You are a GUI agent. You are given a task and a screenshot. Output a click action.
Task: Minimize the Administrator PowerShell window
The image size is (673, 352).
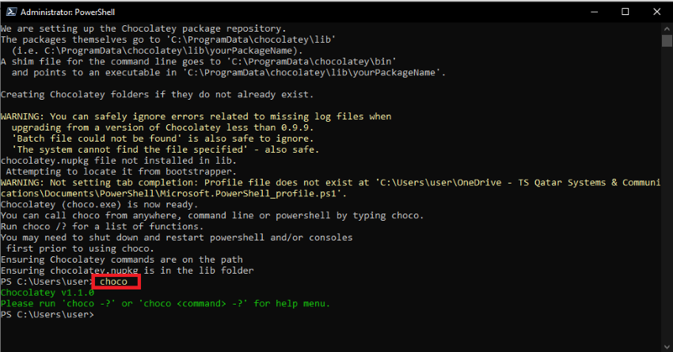coord(595,12)
